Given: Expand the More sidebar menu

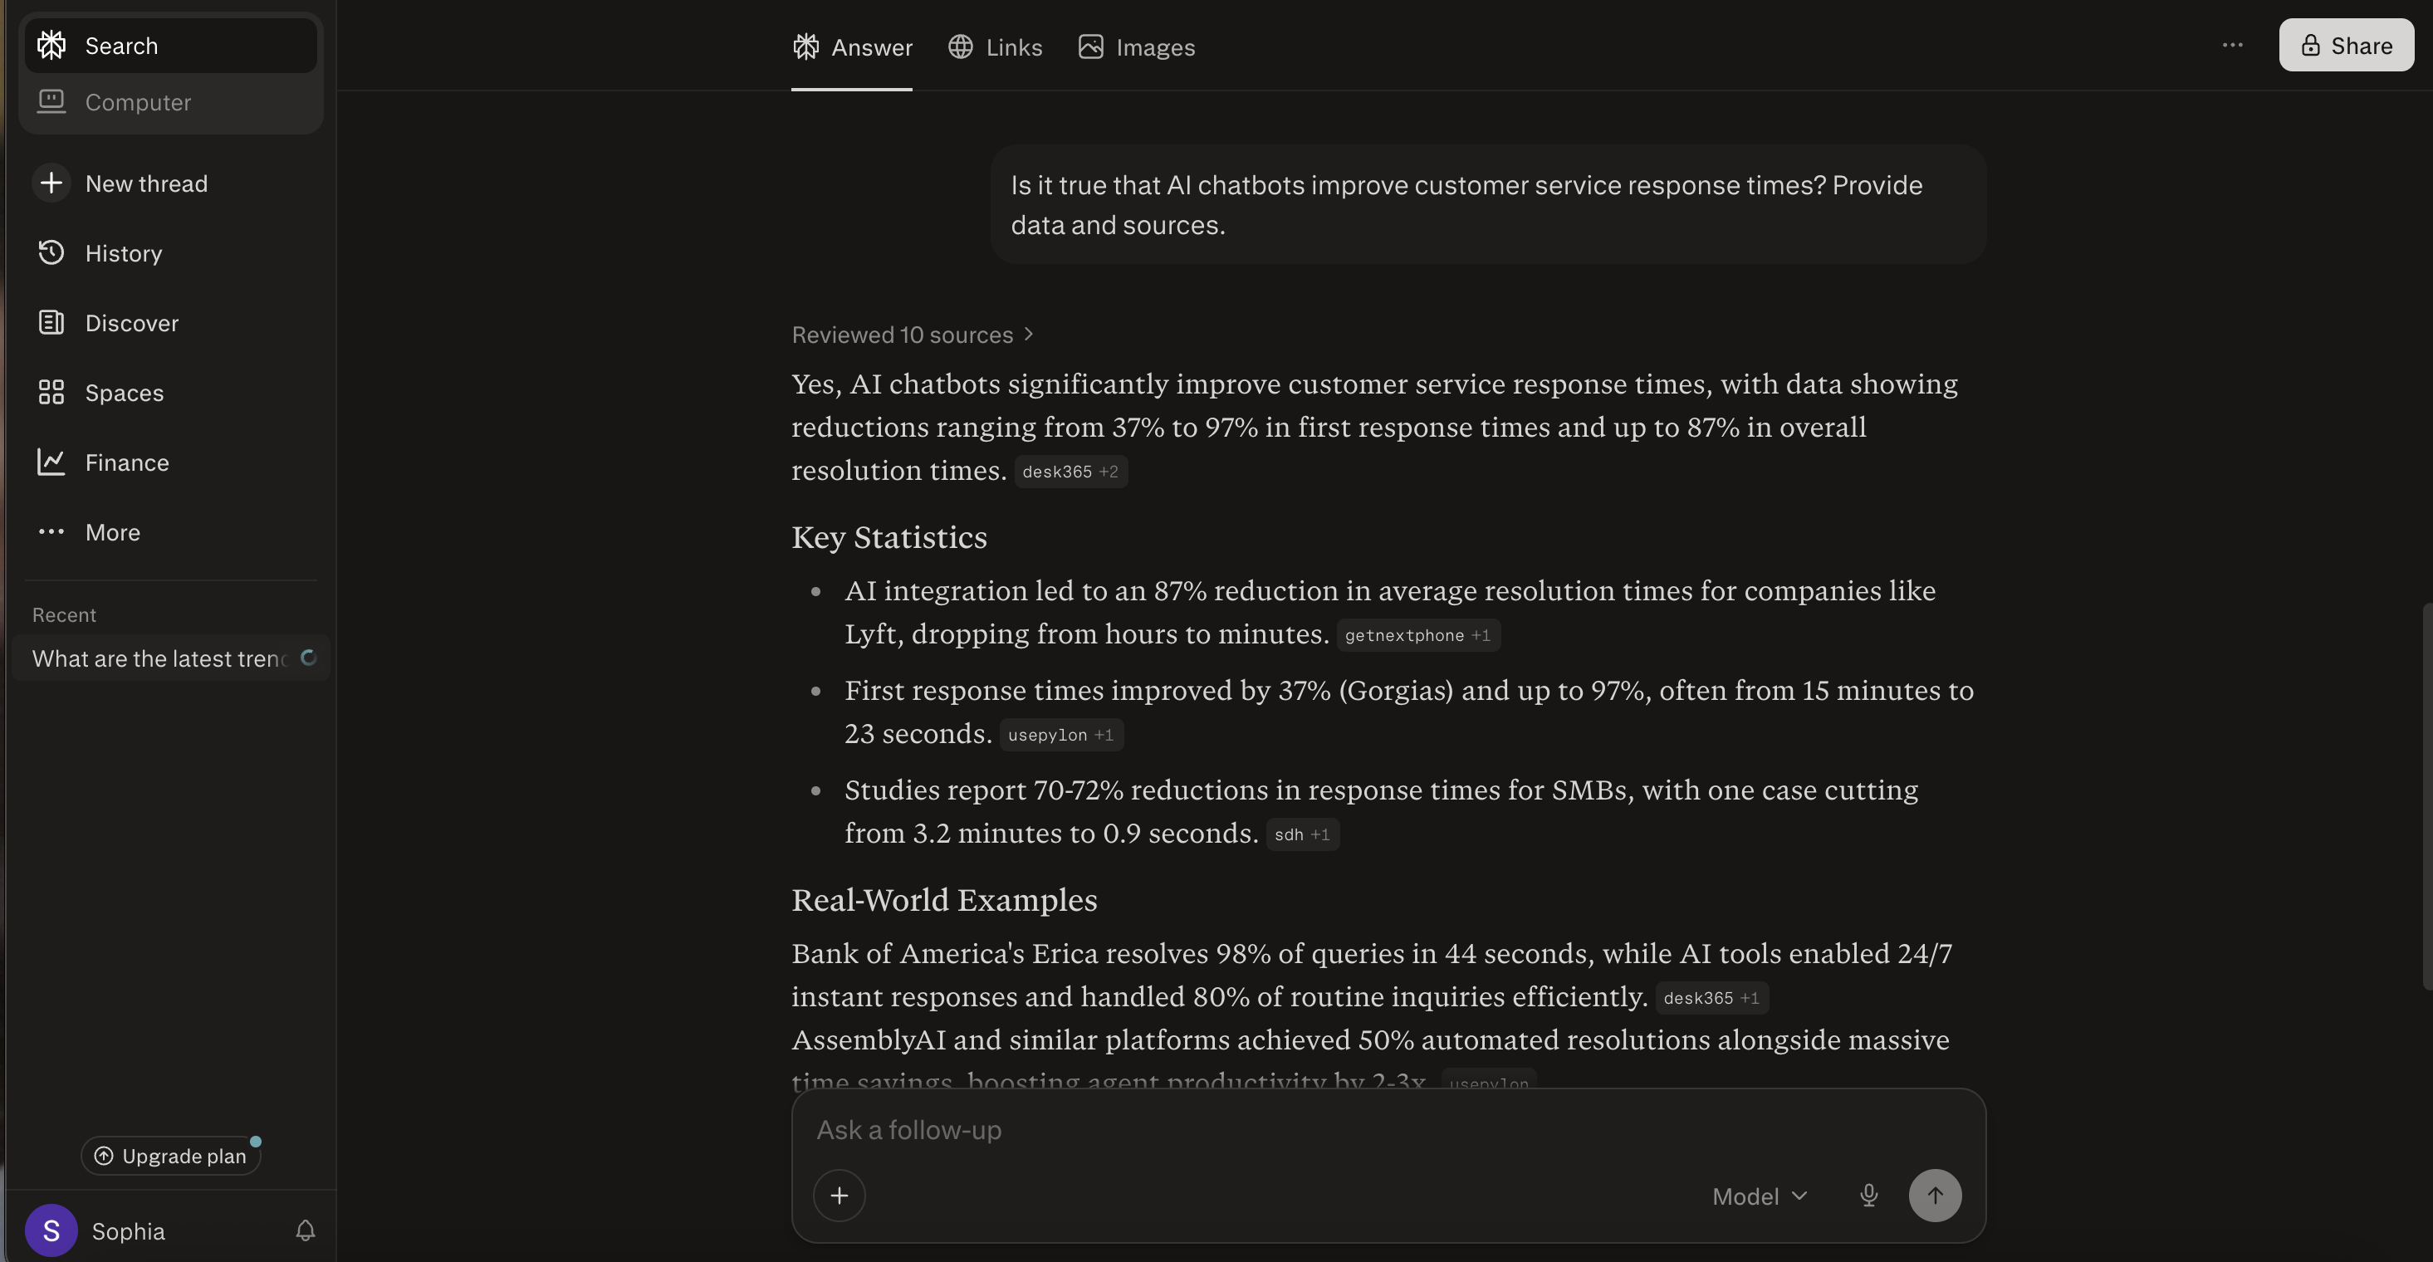Looking at the screenshot, I should (x=112, y=533).
